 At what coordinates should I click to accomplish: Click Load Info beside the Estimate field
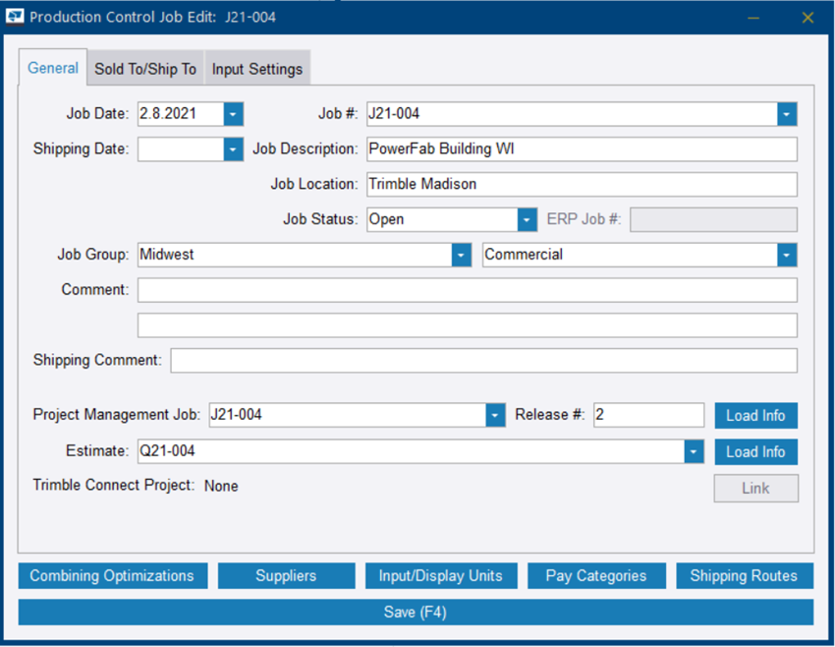pyautogui.click(x=755, y=451)
